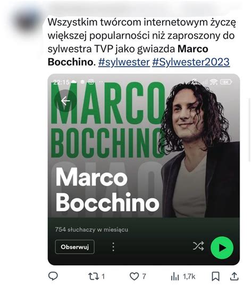Click the white Marco Bocchino artist title

click(x=107, y=189)
